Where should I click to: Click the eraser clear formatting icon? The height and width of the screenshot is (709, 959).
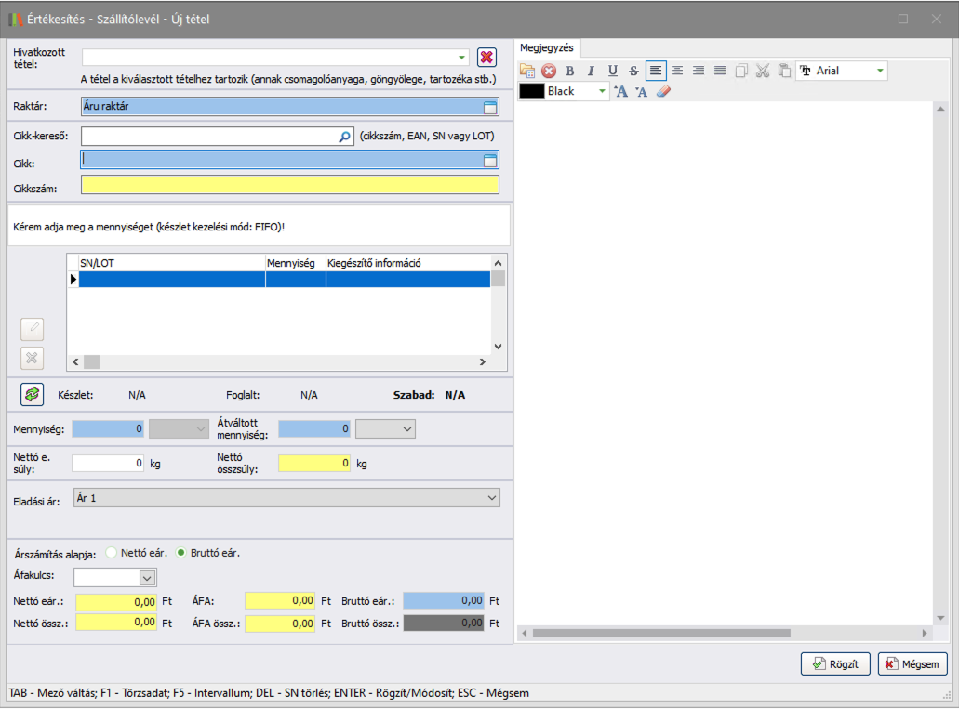[x=663, y=91]
